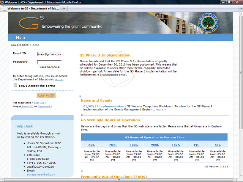243x182 pixels.
Task: Click the Firefox icon in the title bar
Action: click(3, 2)
